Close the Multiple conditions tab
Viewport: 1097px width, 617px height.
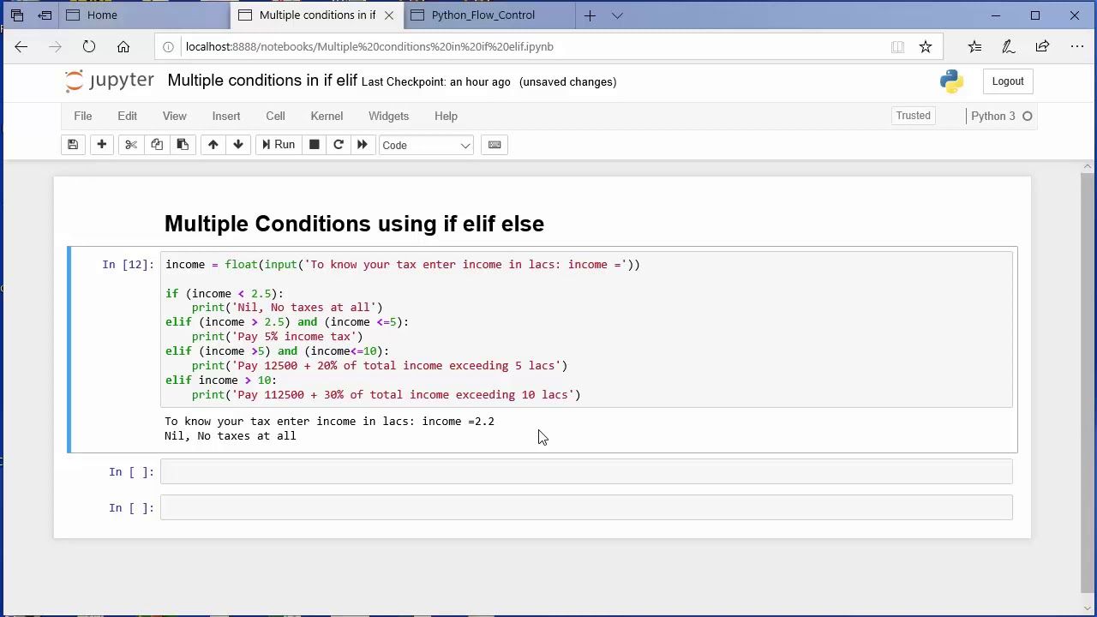(x=389, y=15)
